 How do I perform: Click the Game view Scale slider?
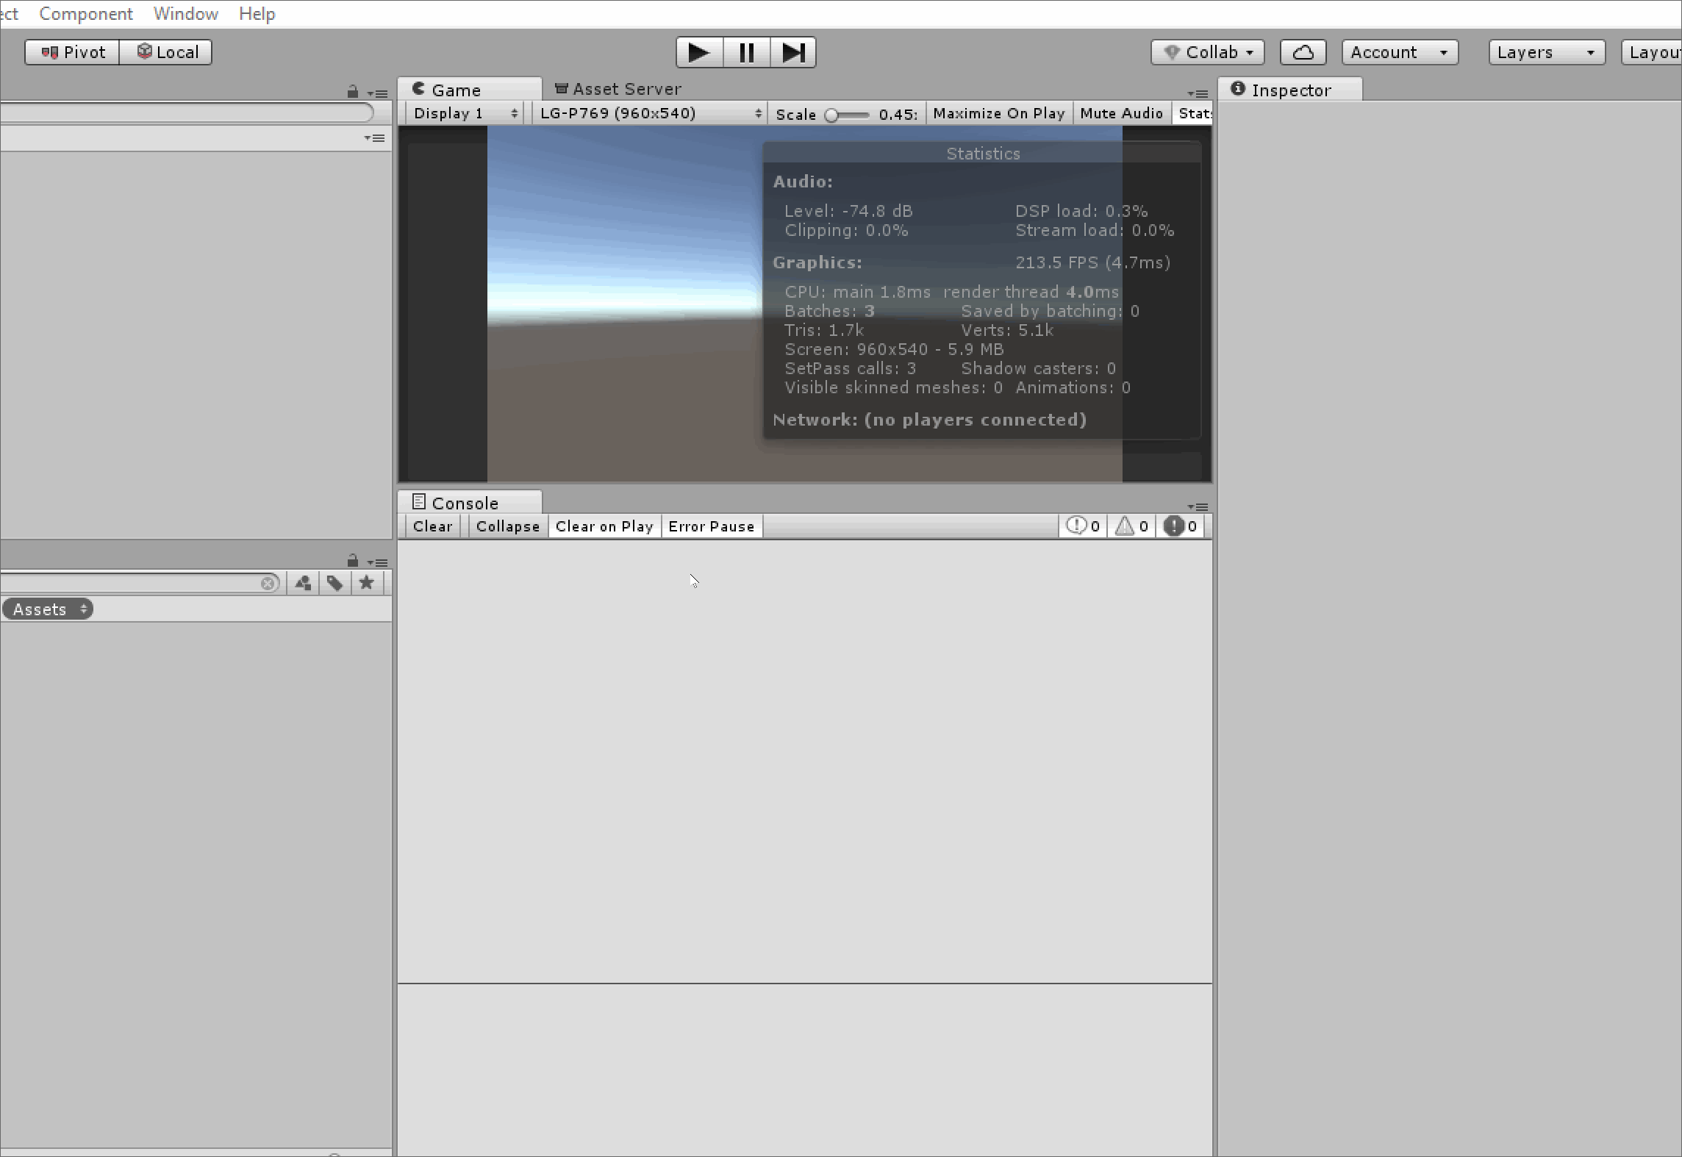coord(846,115)
